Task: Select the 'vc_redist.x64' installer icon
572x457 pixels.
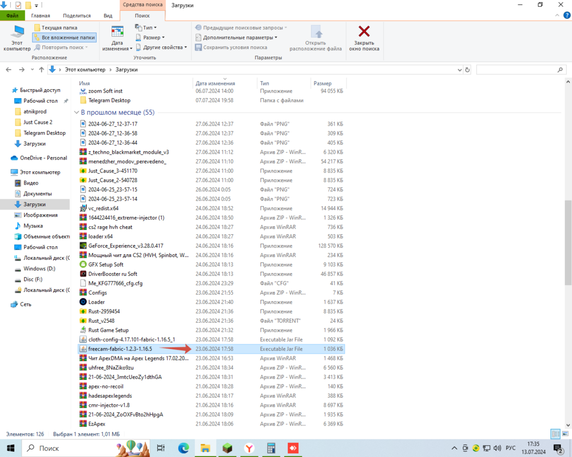Action: click(x=83, y=208)
